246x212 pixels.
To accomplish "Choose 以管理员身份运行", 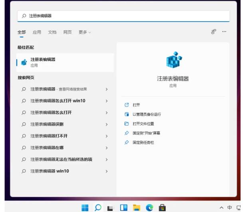I will [x=147, y=114].
